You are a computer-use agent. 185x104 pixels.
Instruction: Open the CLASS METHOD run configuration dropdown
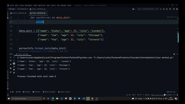click(x=148, y=9)
